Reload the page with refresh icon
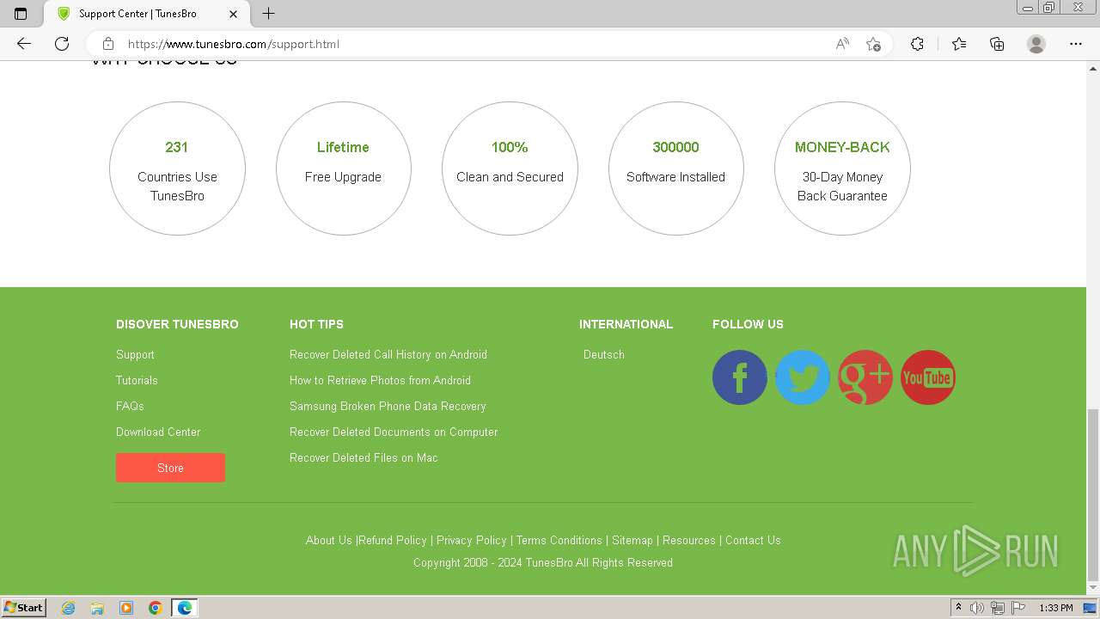Viewport: 1100px width, 619px height. 62,44
